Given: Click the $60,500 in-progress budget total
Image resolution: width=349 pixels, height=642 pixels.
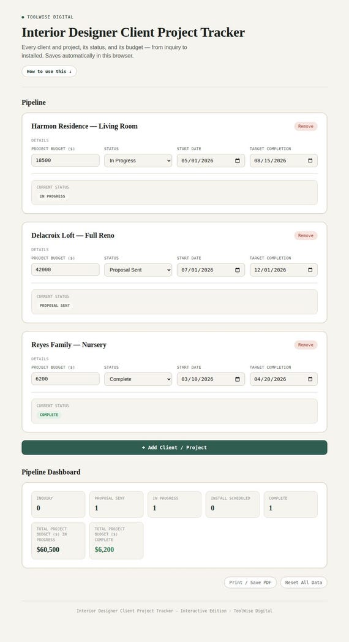Looking at the screenshot, I should coord(48,549).
